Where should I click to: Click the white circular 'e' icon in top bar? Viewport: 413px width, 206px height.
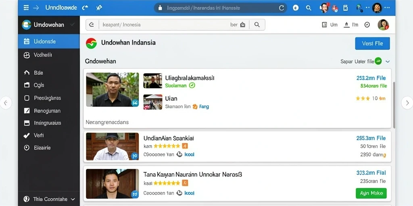click(x=296, y=8)
